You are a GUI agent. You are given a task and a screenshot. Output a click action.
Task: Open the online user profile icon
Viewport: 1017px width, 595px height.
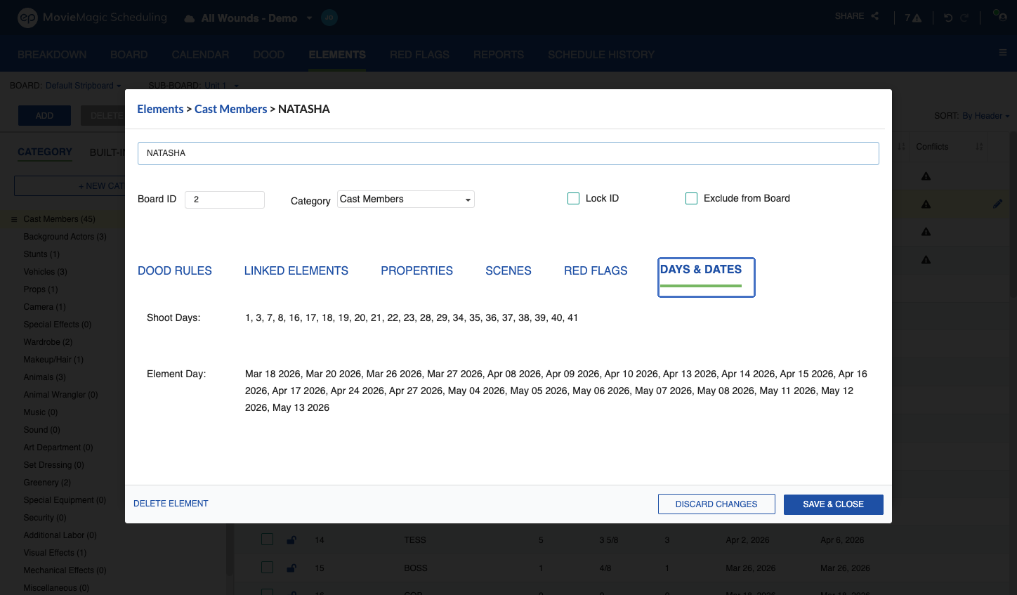(1000, 15)
